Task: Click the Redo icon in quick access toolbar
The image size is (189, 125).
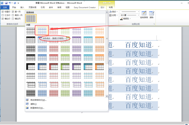Action: [15, 3]
